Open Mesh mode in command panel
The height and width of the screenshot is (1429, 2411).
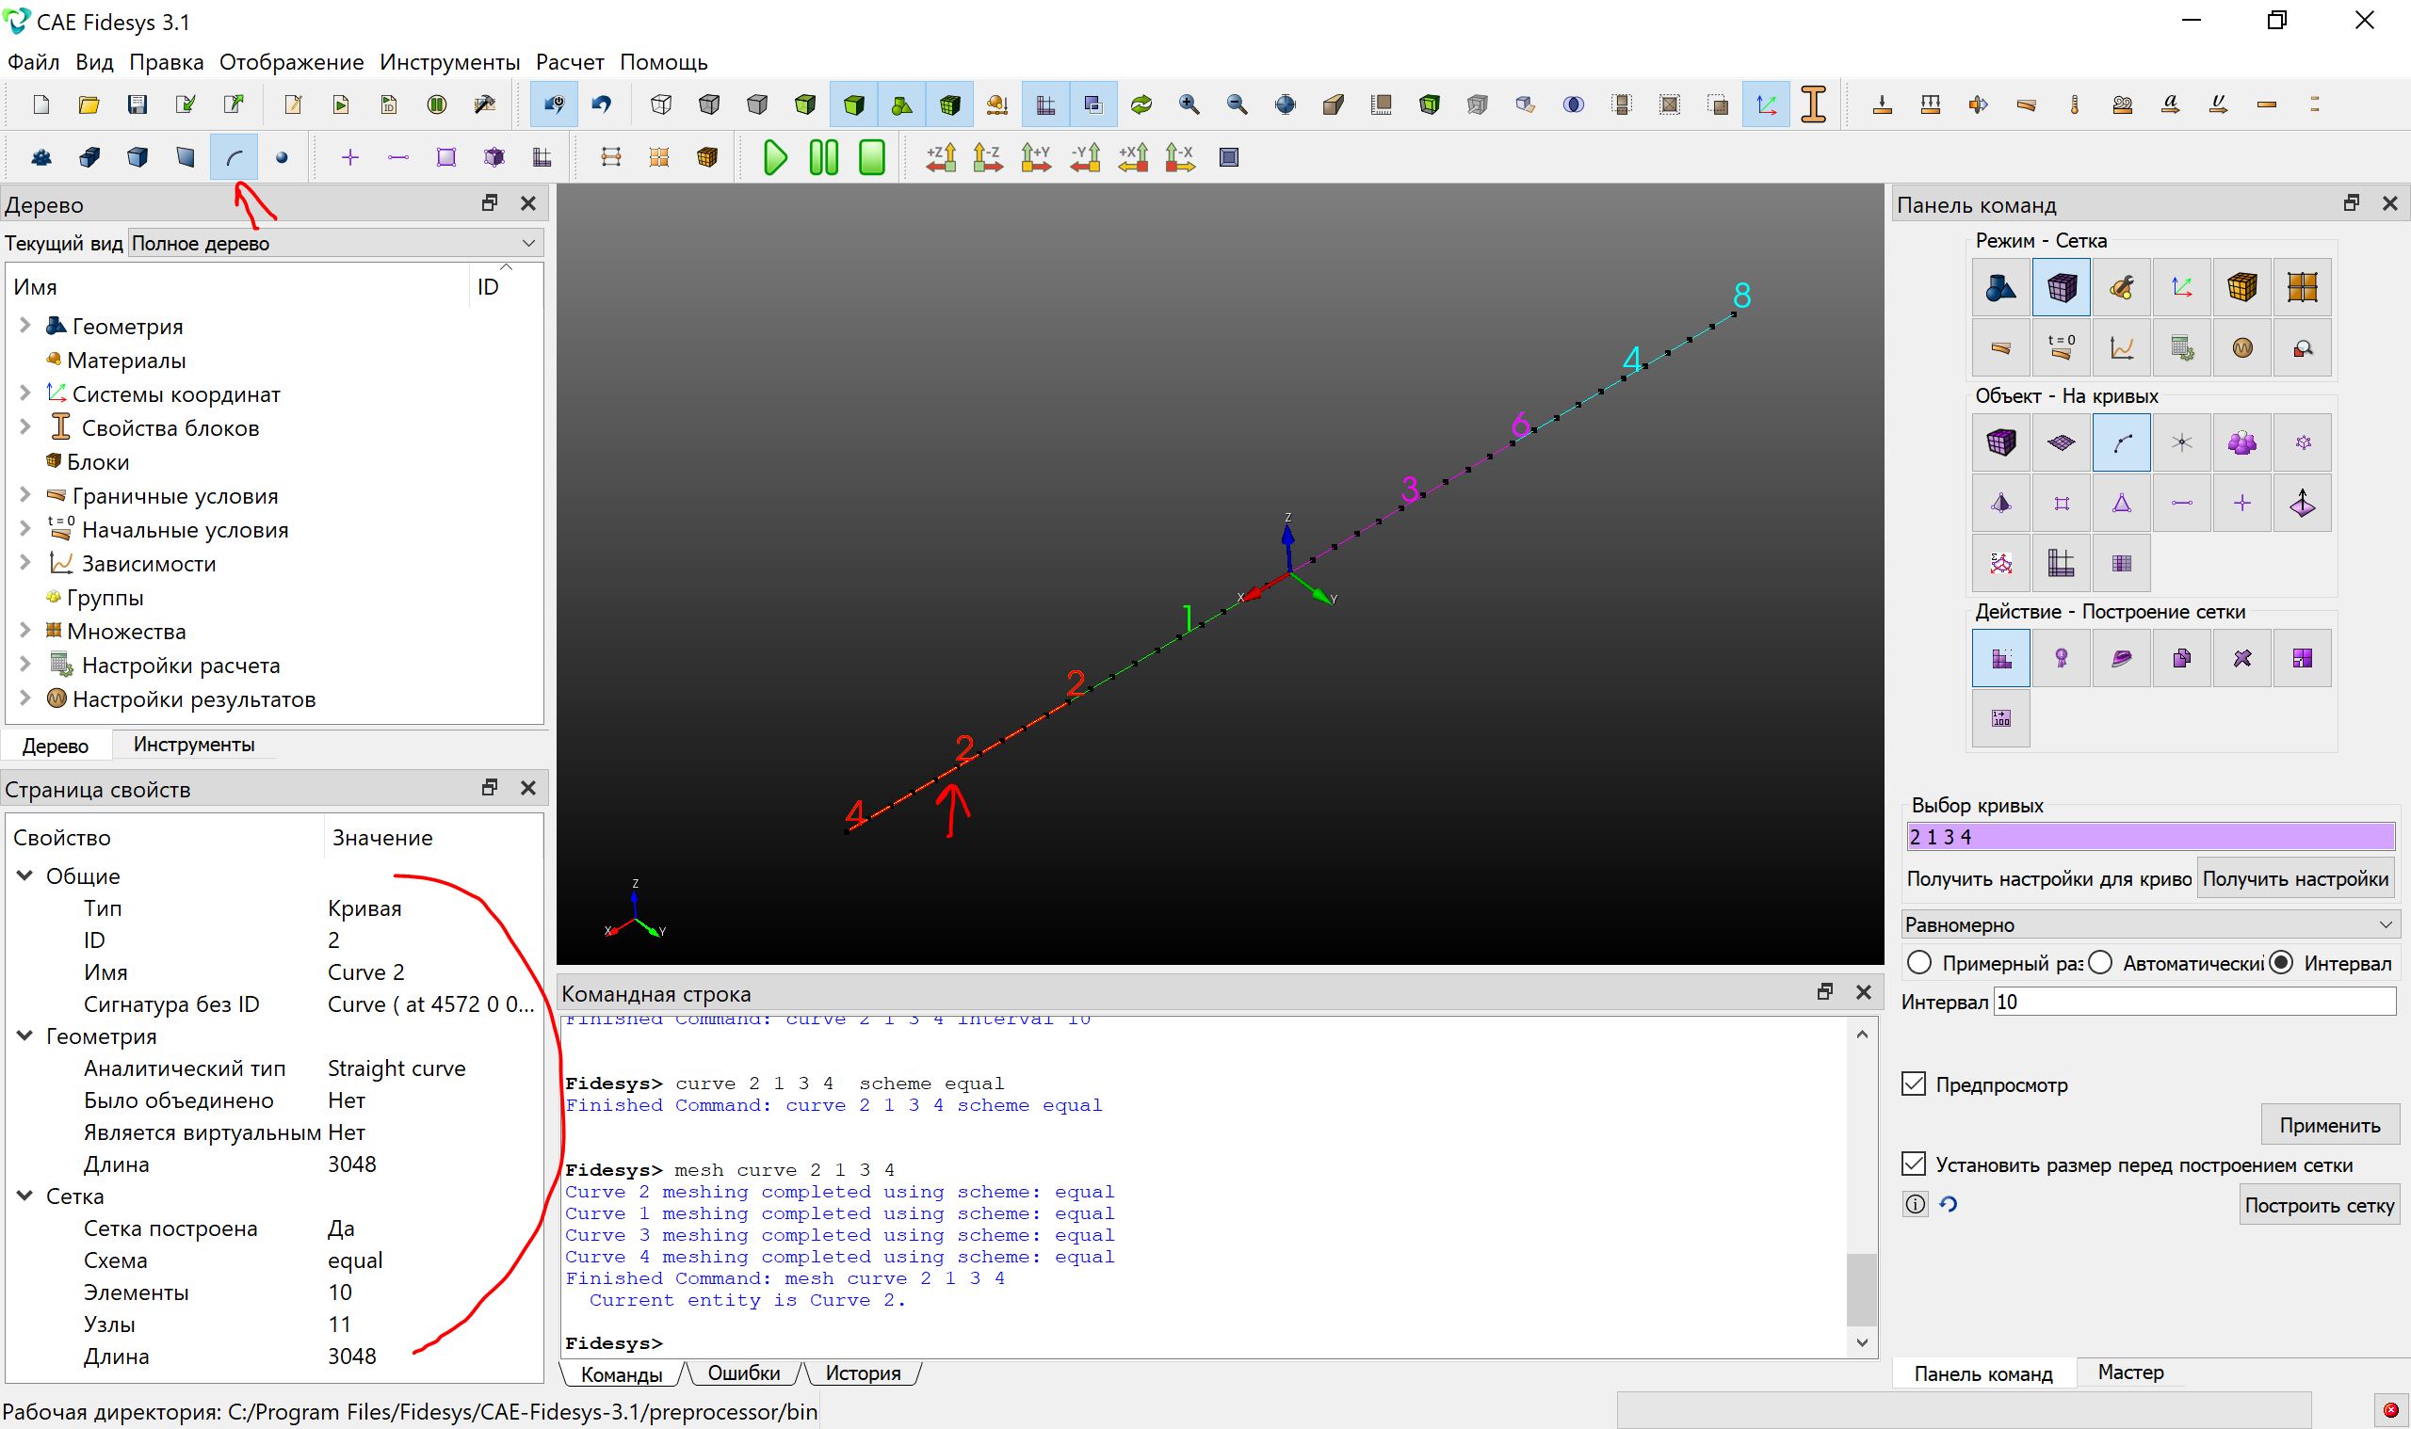pyautogui.click(x=2062, y=287)
